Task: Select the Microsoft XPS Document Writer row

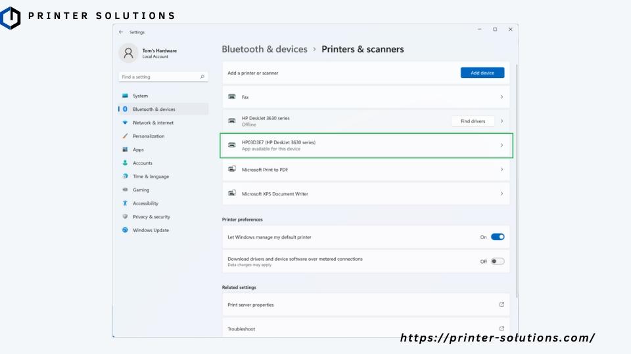Action: click(x=366, y=193)
